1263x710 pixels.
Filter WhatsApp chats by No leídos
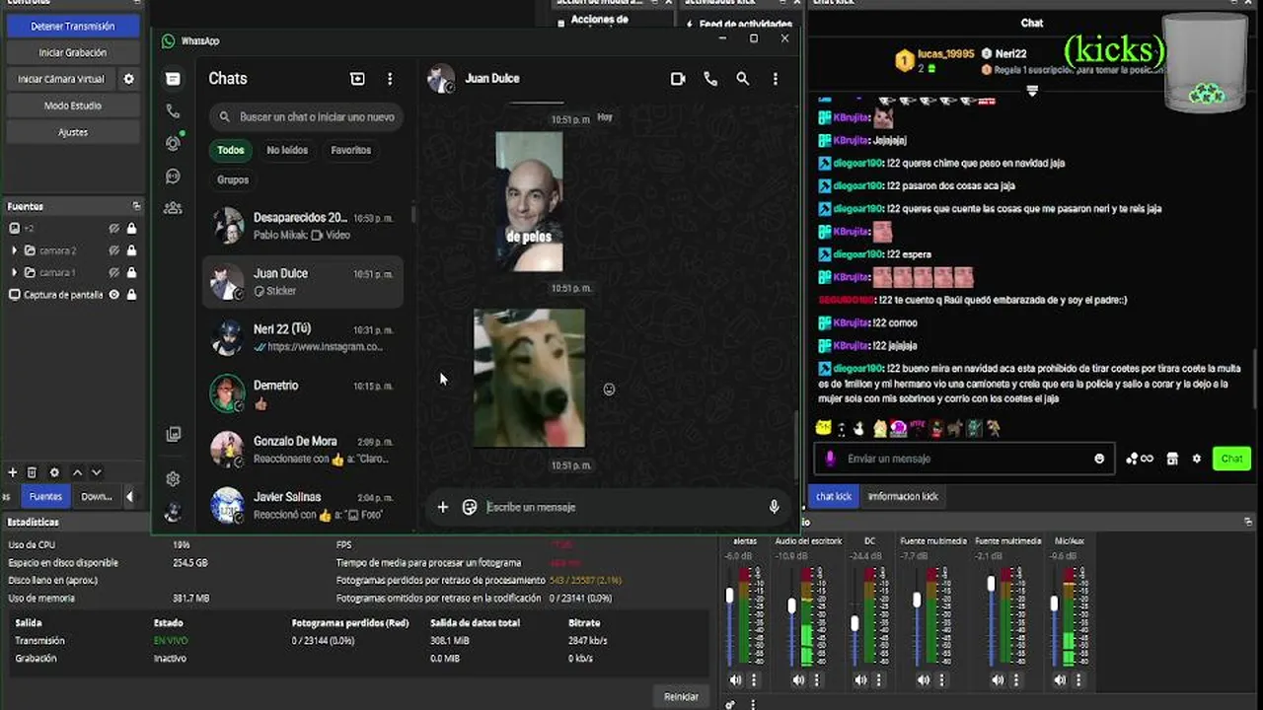tap(287, 151)
